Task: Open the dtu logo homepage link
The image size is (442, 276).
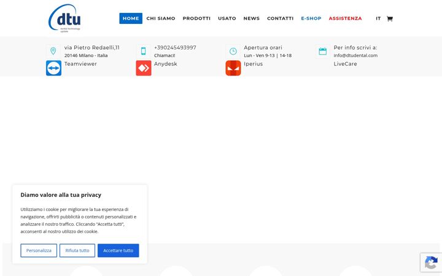Action: point(64,18)
